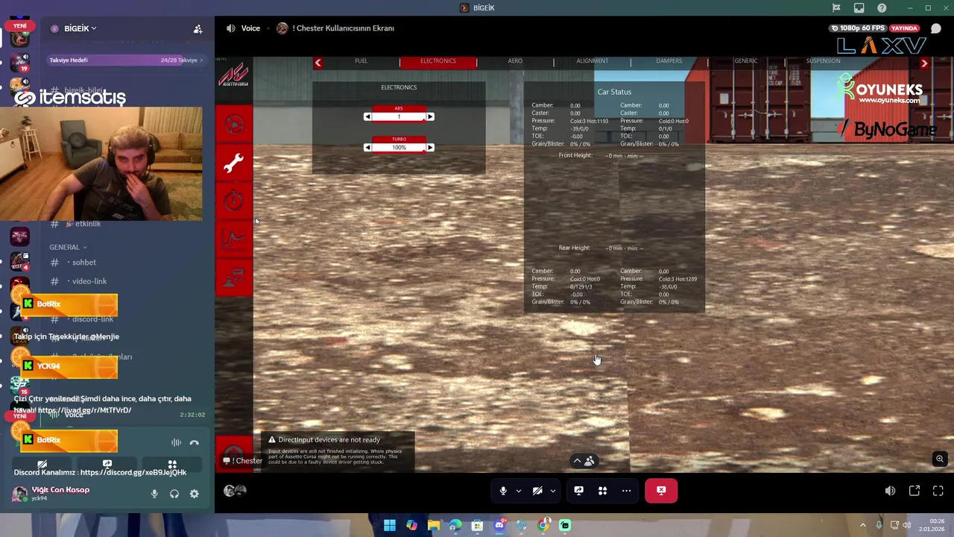
Task: Open Discord from the taskbar
Action: pos(499,526)
